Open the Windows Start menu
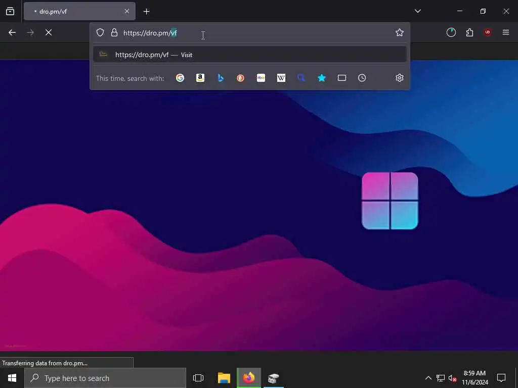This screenshot has height=388, width=518. 12,378
